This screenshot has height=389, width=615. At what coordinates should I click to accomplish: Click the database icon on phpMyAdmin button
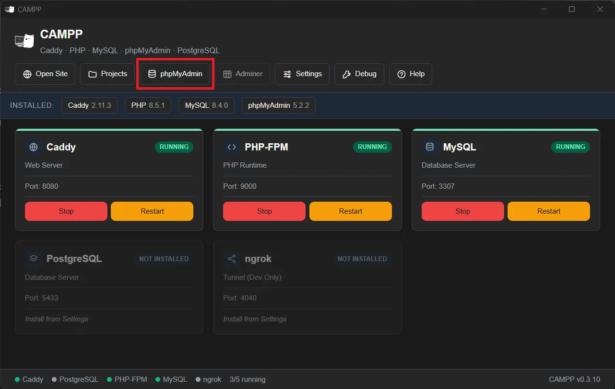[152, 74]
